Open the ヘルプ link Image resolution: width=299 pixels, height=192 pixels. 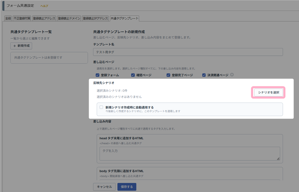44,6
